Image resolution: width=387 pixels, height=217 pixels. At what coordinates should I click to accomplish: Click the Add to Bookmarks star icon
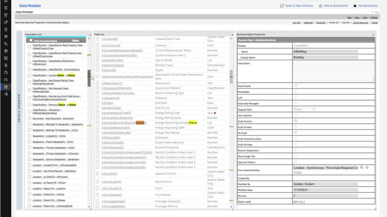click(x=320, y=5)
